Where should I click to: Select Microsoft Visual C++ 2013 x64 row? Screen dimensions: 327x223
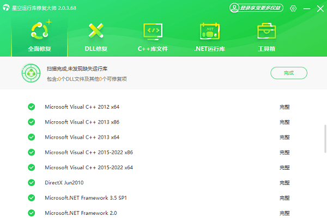[x=82, y=137]
